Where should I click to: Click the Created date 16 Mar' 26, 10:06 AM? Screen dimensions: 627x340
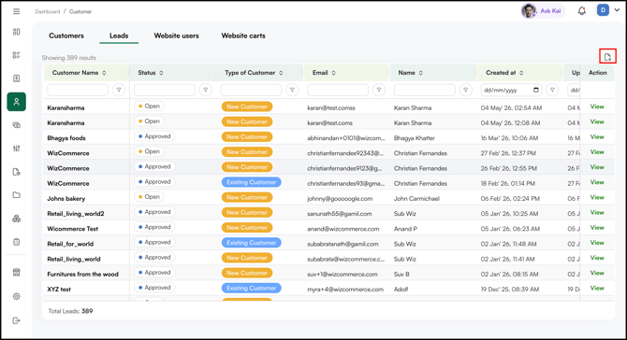509,138
